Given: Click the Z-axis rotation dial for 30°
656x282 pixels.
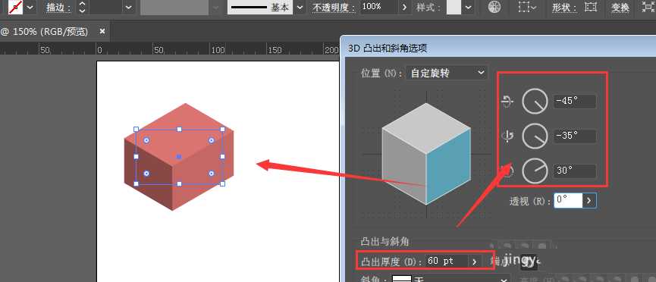Looking at the screenshot, I should coord(535,171).
